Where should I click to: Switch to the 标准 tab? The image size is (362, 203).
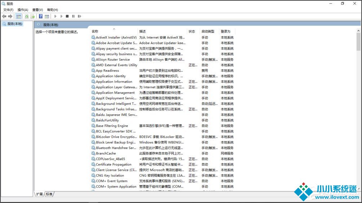pyautogui.click(x=49, y=194)
